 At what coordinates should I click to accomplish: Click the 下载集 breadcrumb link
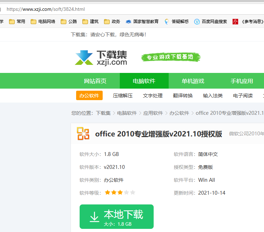[103, 113]
